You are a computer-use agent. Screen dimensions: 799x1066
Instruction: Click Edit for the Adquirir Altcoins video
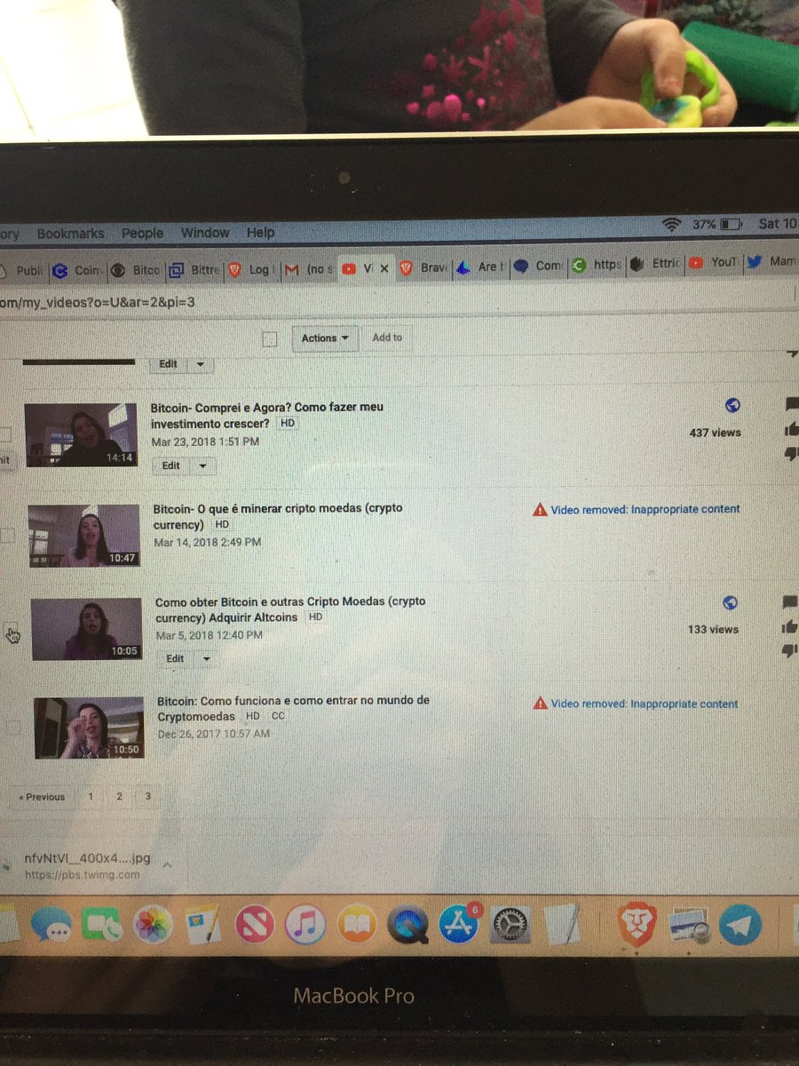pos(175,658)
